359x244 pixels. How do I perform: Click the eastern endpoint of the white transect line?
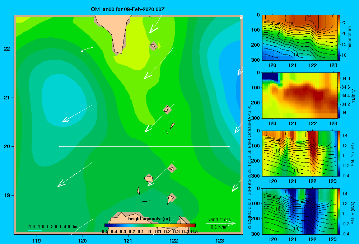[229, 146]
